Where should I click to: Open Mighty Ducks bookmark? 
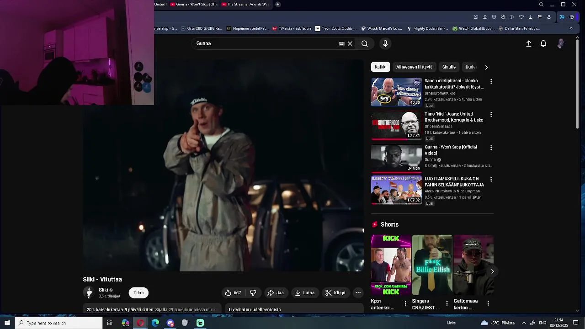click(427, 28)
